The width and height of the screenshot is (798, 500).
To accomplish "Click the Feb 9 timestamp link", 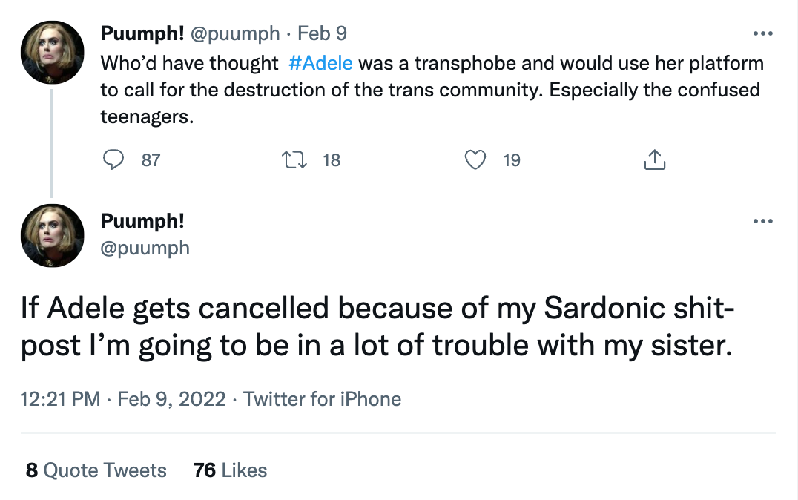I will point(323,33).
